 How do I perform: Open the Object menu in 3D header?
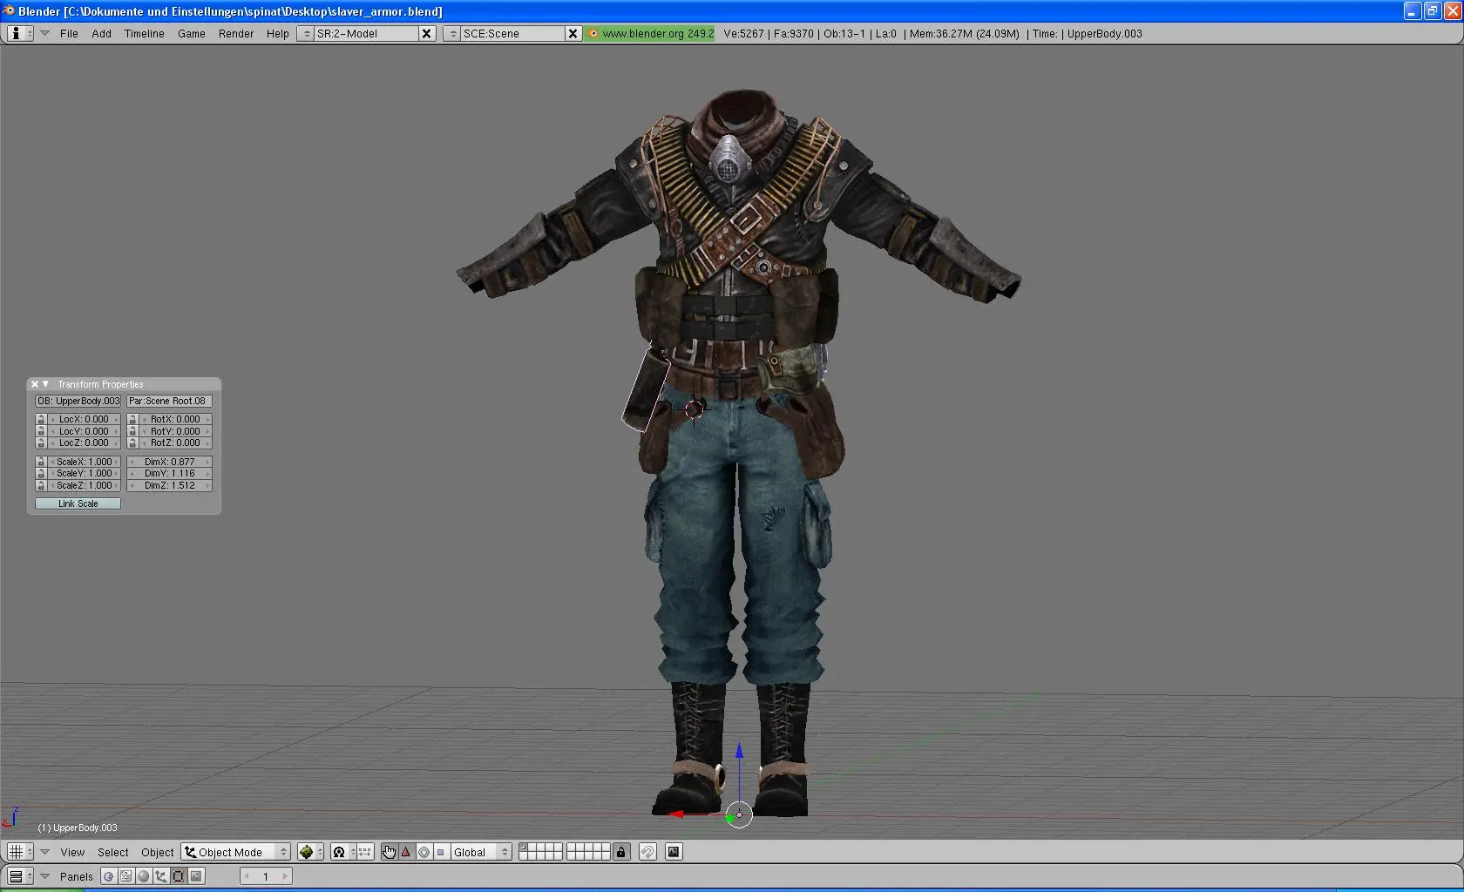coord(158,852)
